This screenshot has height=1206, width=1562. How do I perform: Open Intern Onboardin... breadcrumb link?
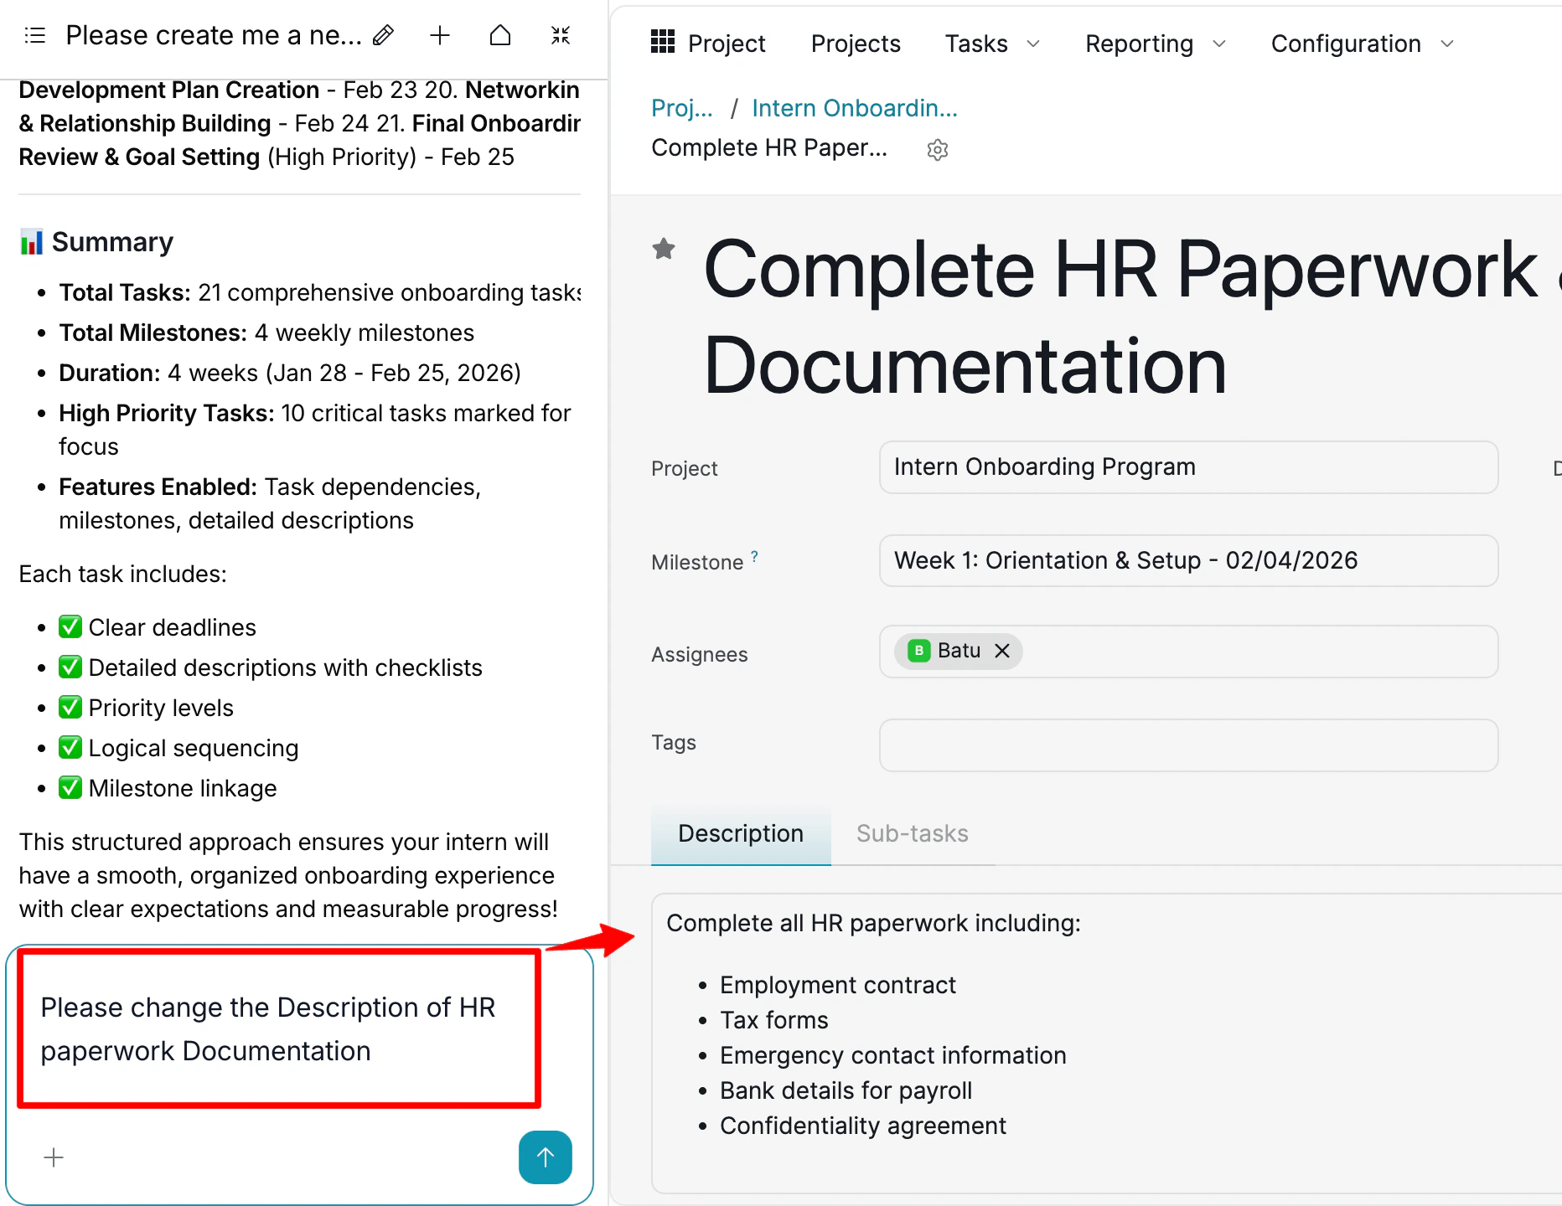[855, 108]
